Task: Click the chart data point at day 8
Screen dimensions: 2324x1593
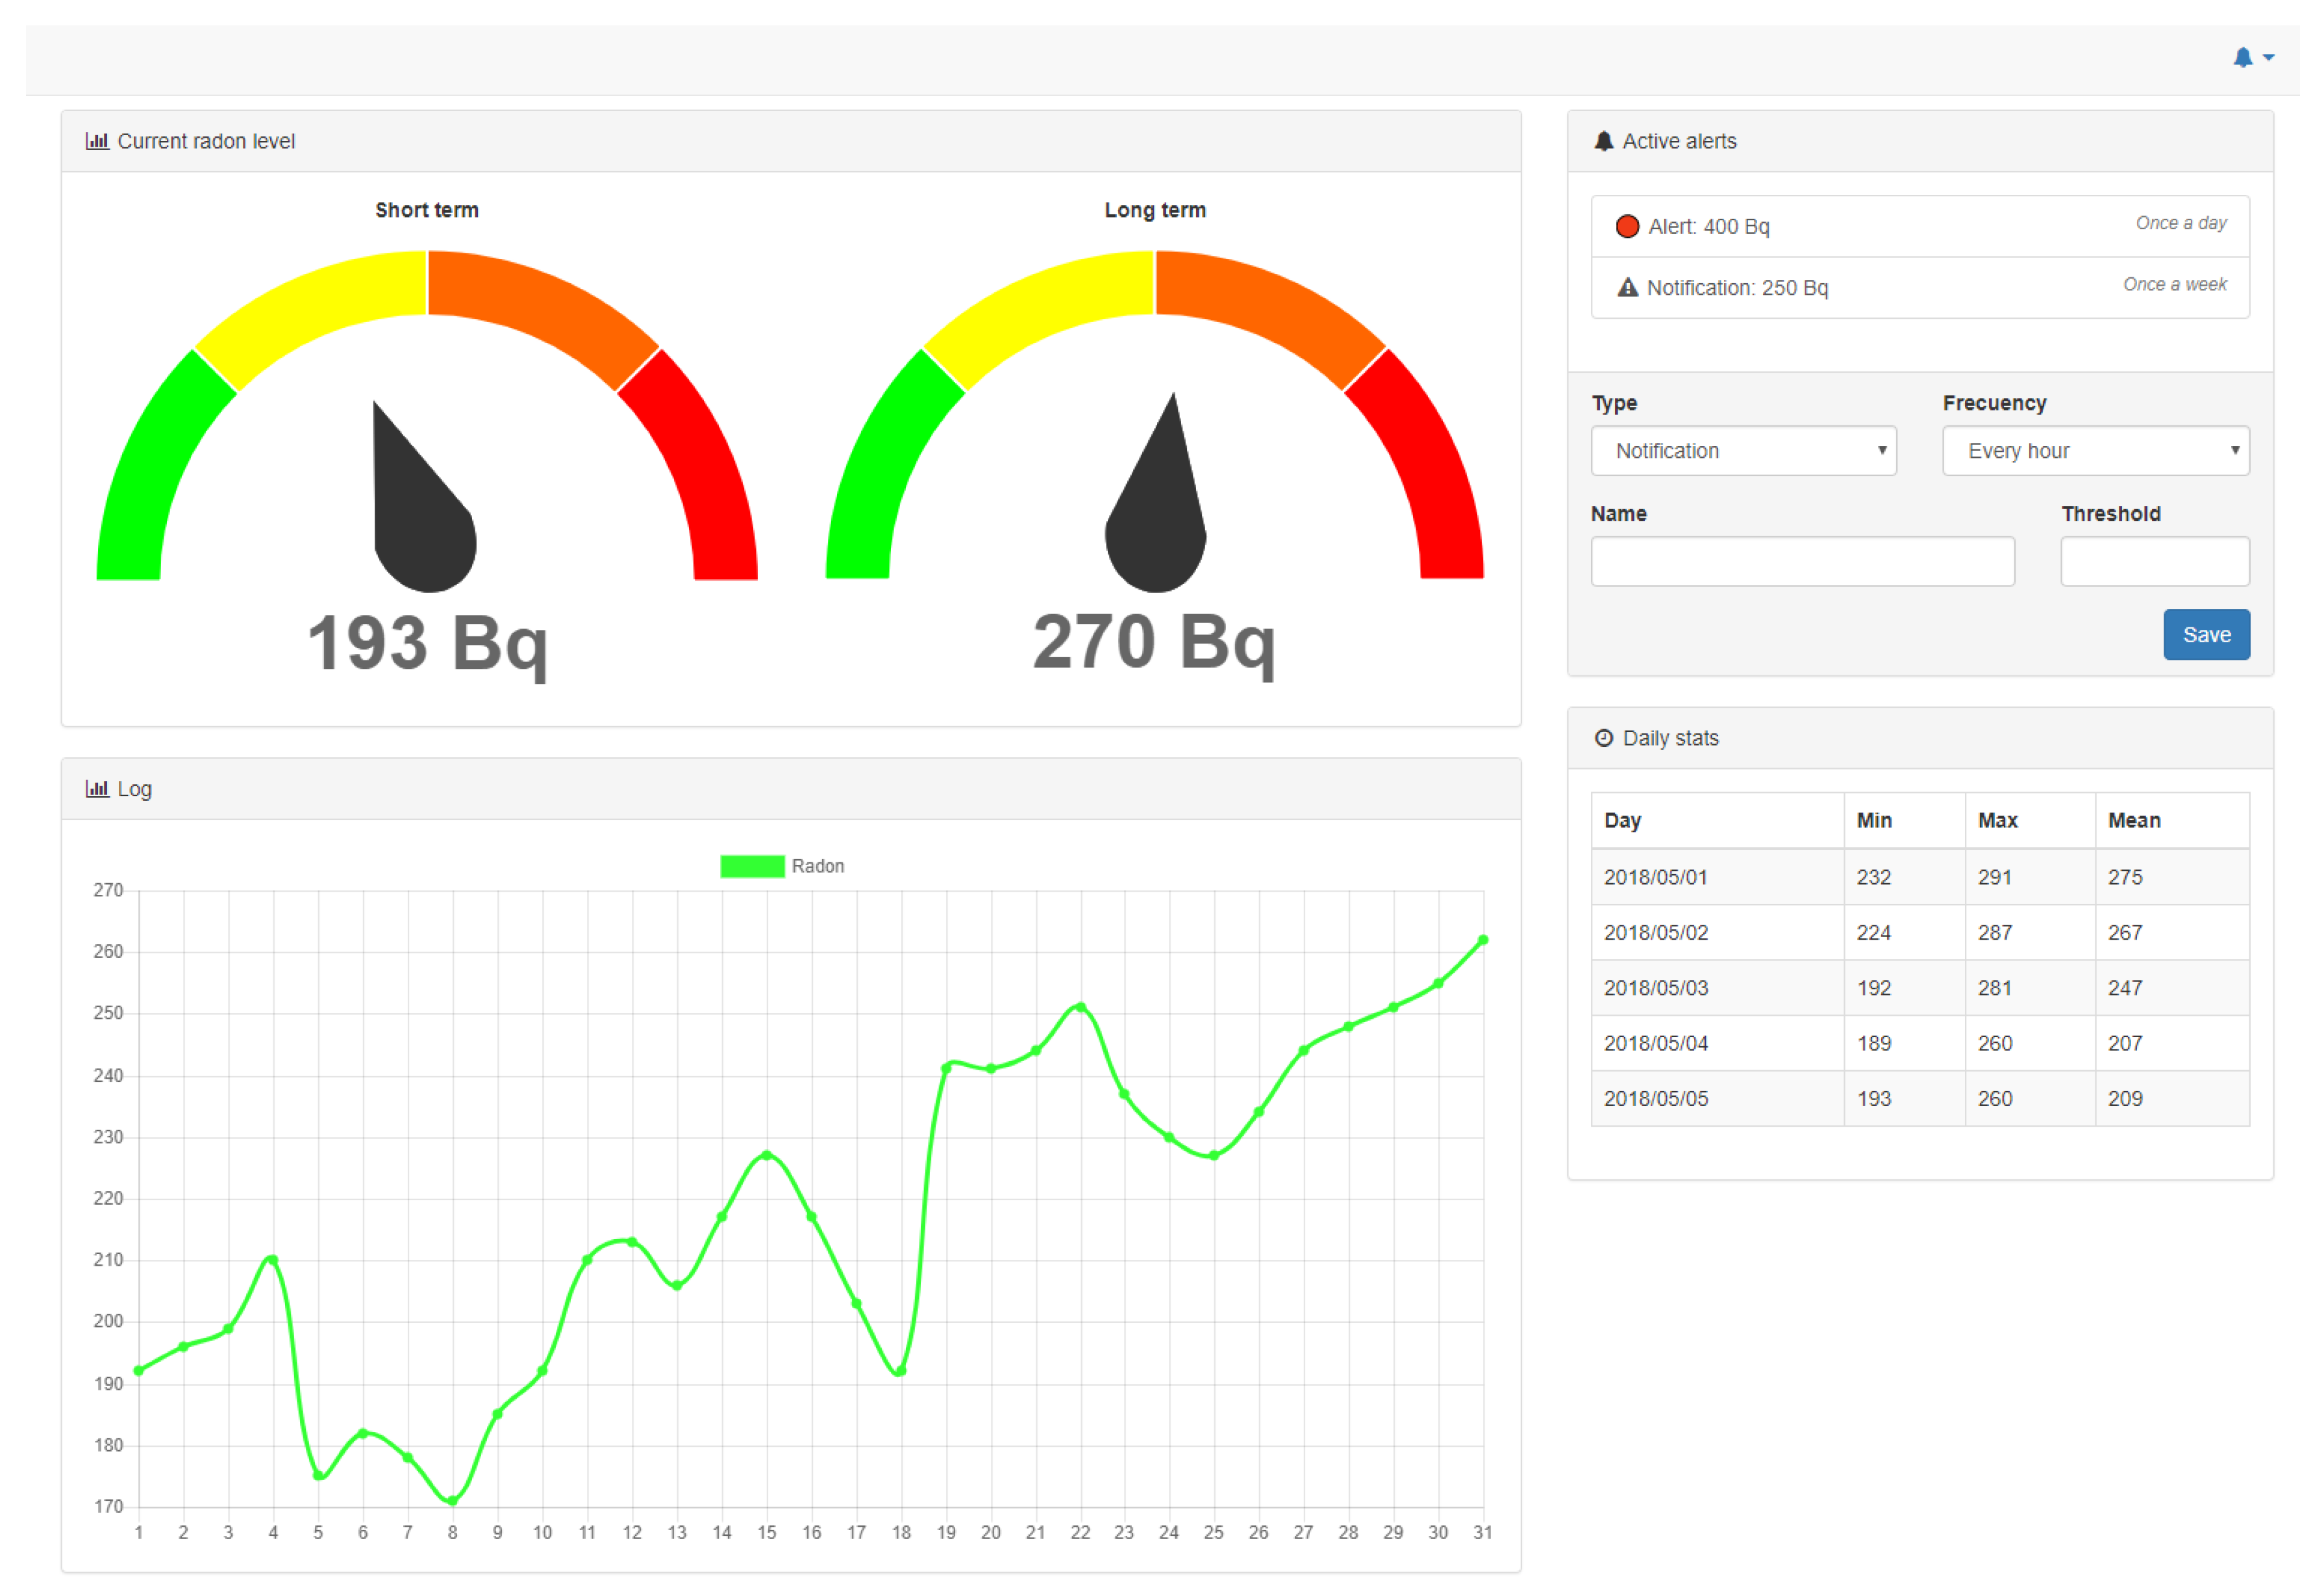Action: 453,1501
